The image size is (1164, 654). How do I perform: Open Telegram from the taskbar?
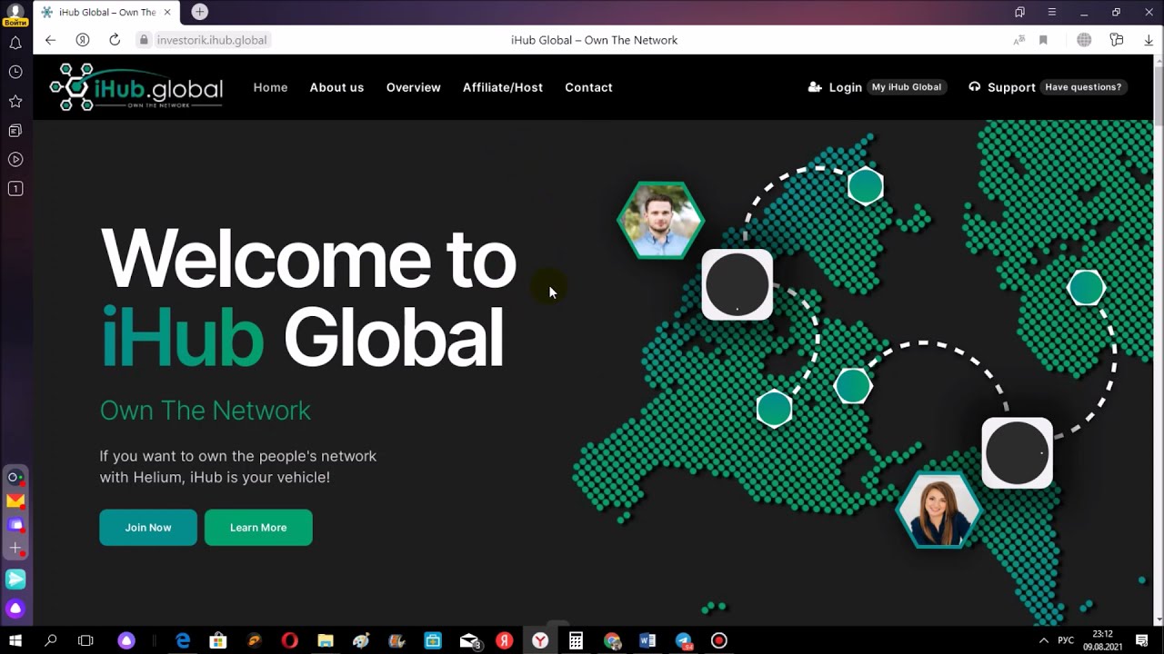[684, 640]
